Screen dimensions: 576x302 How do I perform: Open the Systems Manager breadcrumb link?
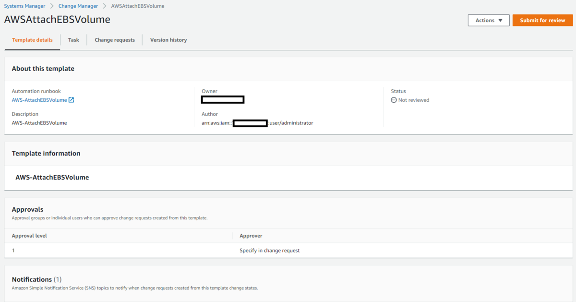pos(24,6)
